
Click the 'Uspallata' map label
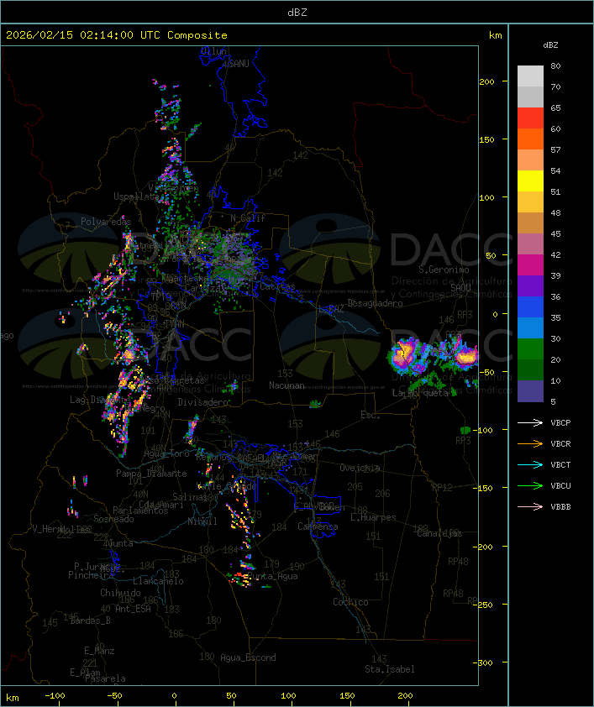pyautogui.click(x=135, y=196)
